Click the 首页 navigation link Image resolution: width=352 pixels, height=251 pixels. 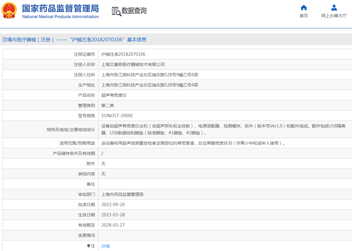click(x=304, y=15)
